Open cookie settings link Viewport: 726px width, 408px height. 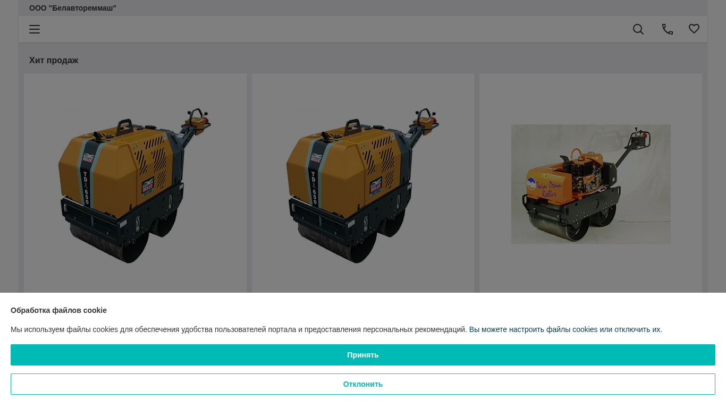coord(565,329)
